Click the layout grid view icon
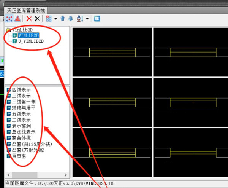This screenshot has width=228, height=188. pos(49,19)
